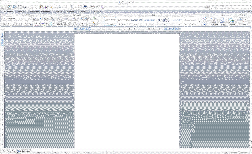Expand the styles gallery arrow
This screenshot has width=252, height=154.
pos(199,22)
